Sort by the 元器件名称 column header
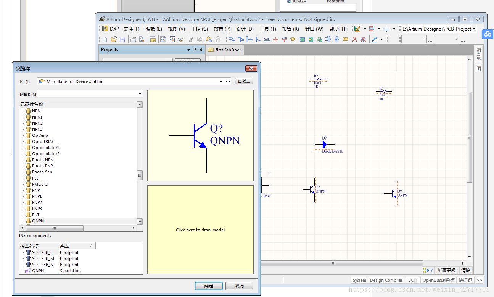494x297 pixels. (x=78, y=104)
